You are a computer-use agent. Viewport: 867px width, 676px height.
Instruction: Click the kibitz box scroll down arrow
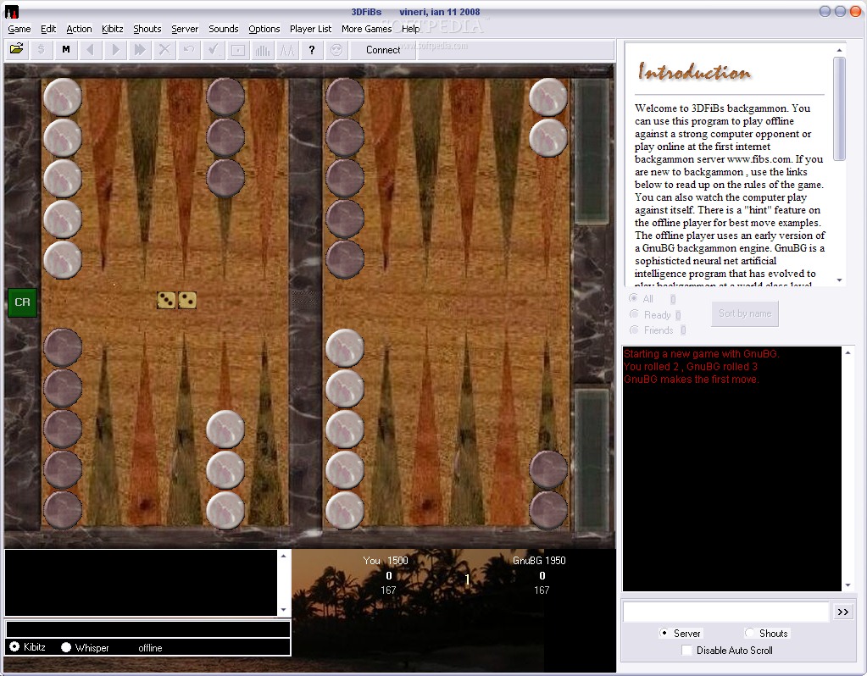[283, 610]
